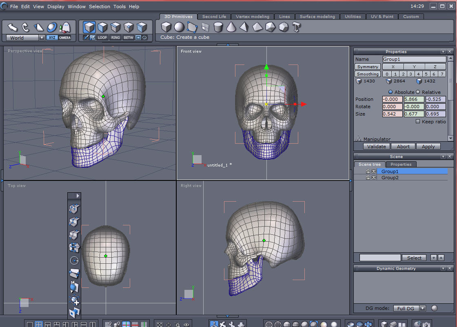The width and height of the screenshot is (457, 327).
Task: Click the Position Y value field
Action: coord(414,99)
